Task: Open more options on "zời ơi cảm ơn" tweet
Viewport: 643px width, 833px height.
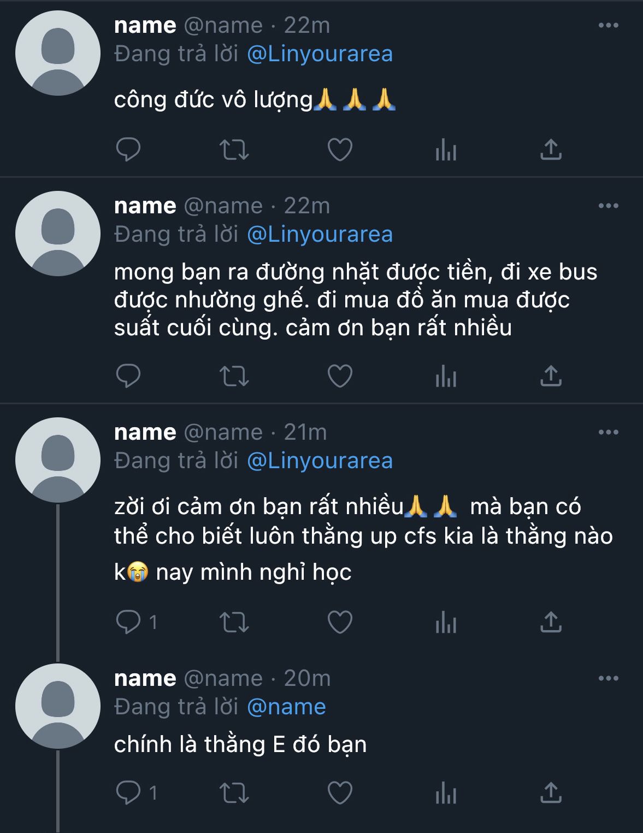Action: [608, 433]
